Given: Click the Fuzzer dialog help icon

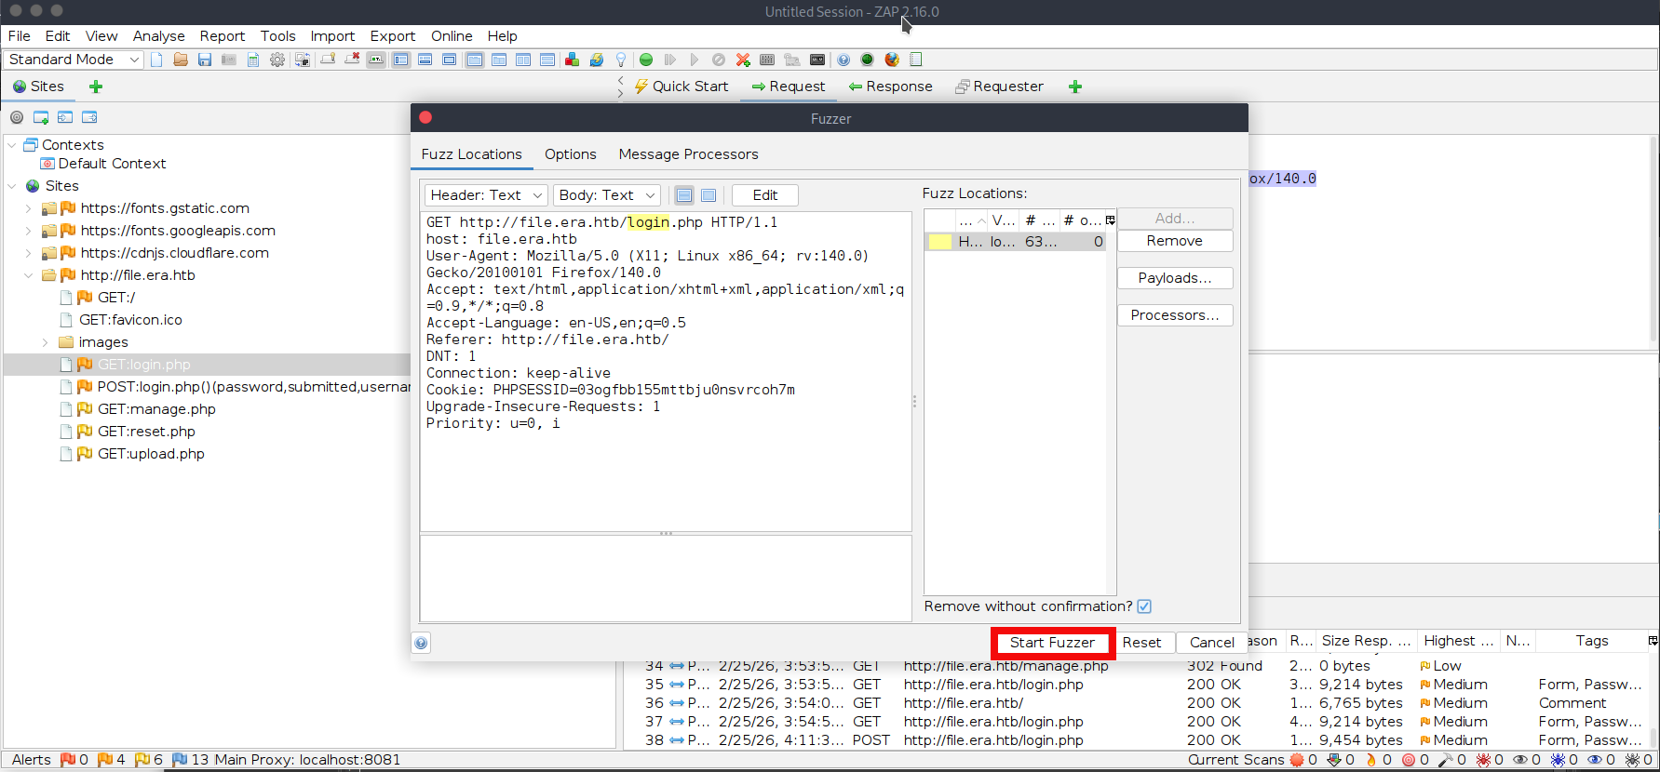Looking at the screenshot, I should tap(422, 643).
